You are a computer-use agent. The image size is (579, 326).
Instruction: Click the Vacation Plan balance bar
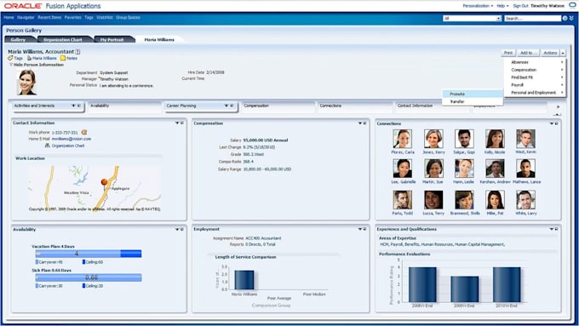pyautogui.click(x=89, y=254)
